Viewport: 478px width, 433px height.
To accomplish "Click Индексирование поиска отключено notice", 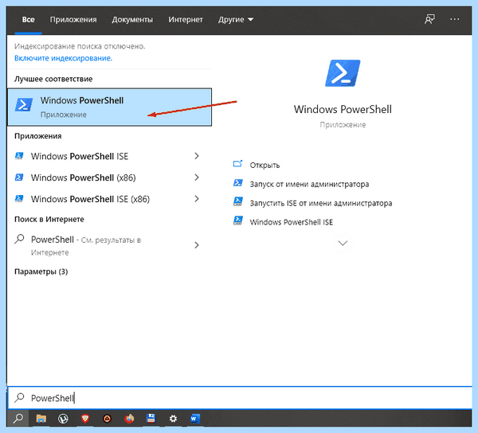I will coord(80,46).
